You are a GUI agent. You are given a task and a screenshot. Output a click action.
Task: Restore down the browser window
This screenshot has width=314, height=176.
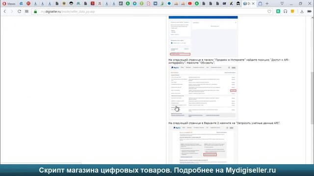pos(300,3)
